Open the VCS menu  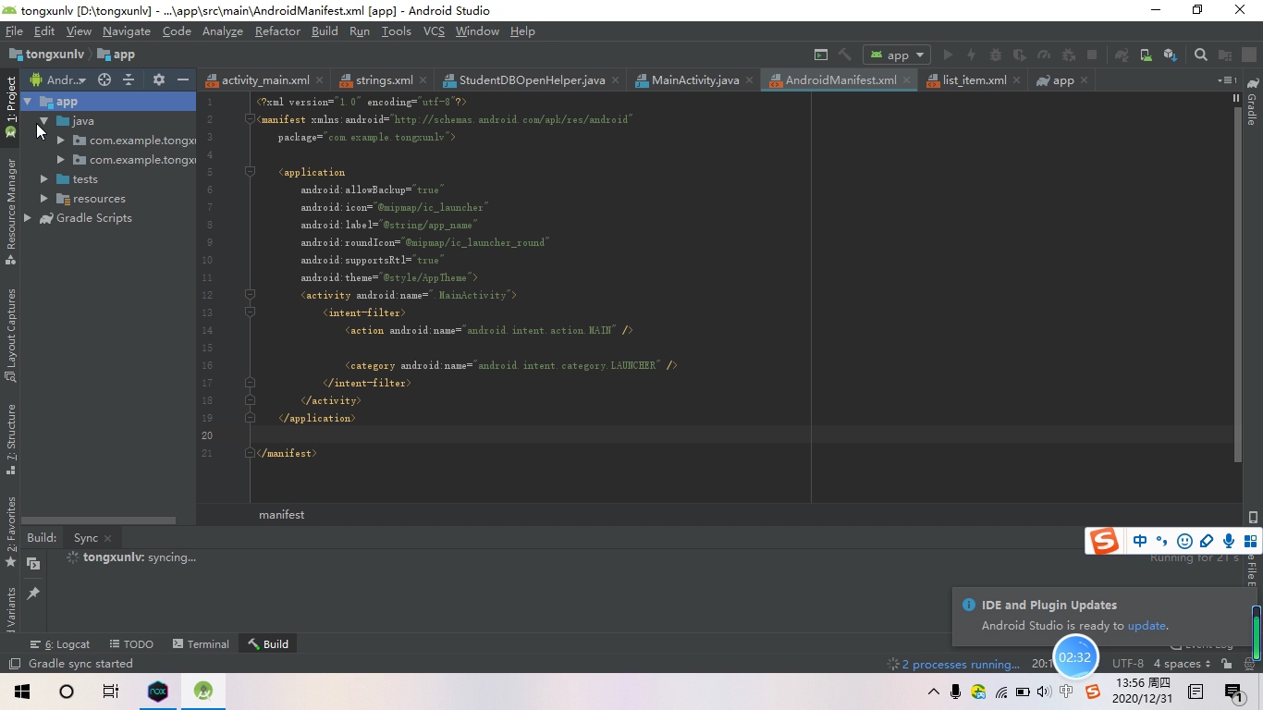tap(434, 31)
